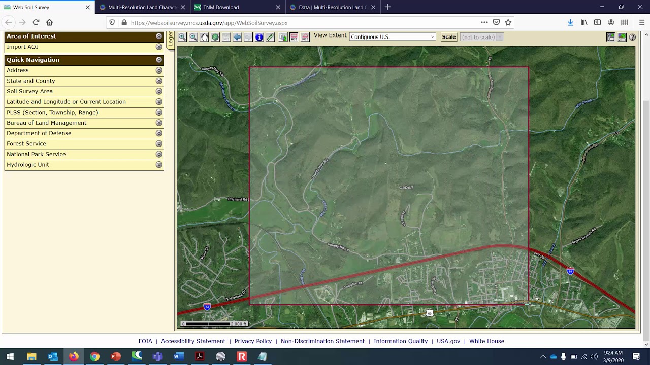650x365 pixels.
Task: Switch to the TNM Download tab
Action: point(237,7)
